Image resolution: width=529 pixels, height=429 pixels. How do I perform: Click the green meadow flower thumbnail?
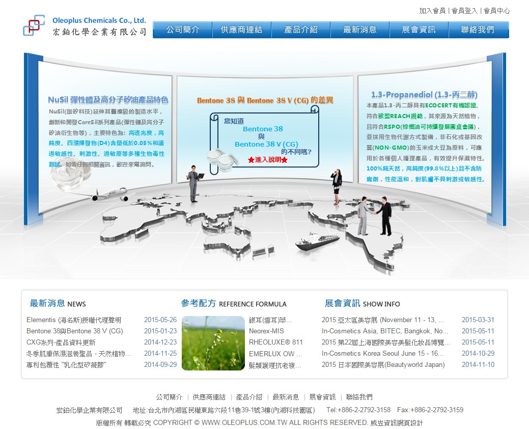click(x=213, y=343)
